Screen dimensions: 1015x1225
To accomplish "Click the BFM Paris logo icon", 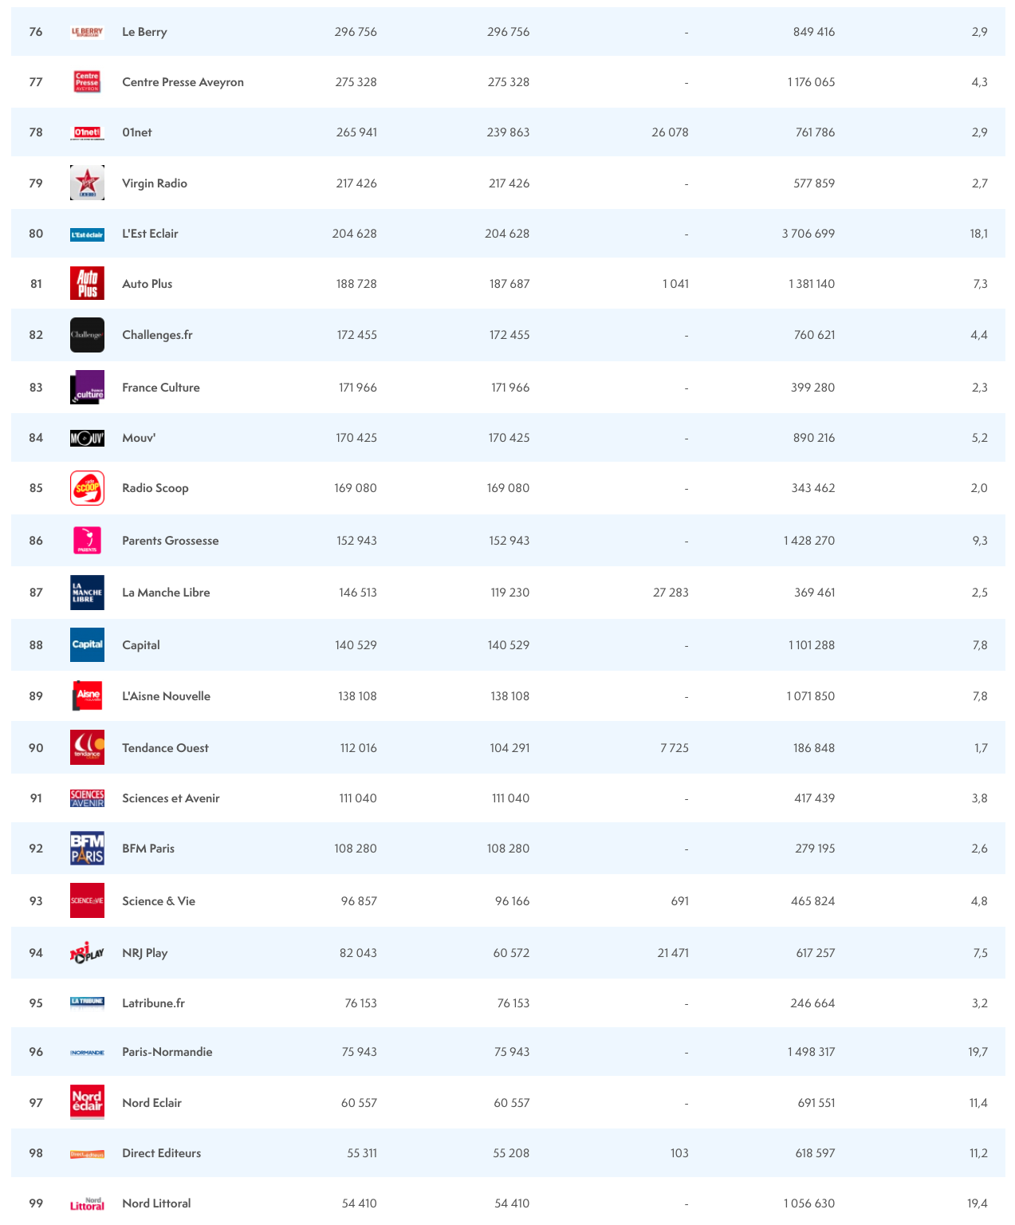I will tap(87, 849).
